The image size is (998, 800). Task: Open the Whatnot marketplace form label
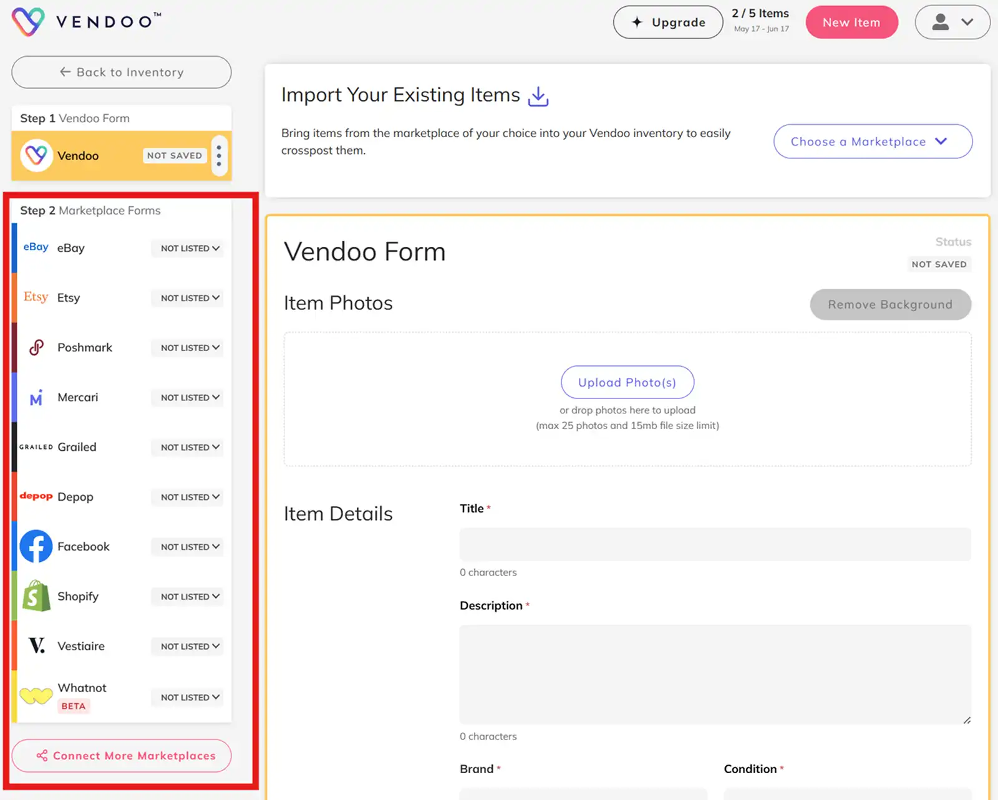pyautogui.click(x=82, y=688)
